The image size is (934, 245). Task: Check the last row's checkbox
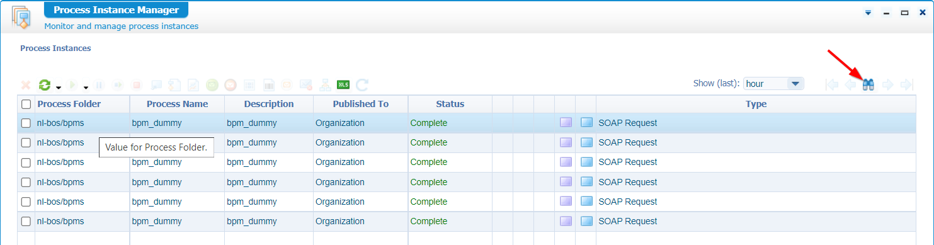[26, 221]
